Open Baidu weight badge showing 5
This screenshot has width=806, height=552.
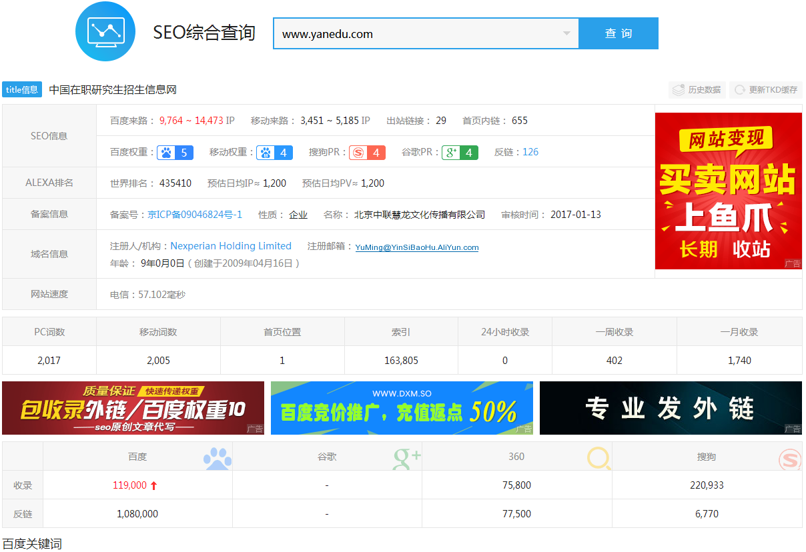click(x=175, y=153)
